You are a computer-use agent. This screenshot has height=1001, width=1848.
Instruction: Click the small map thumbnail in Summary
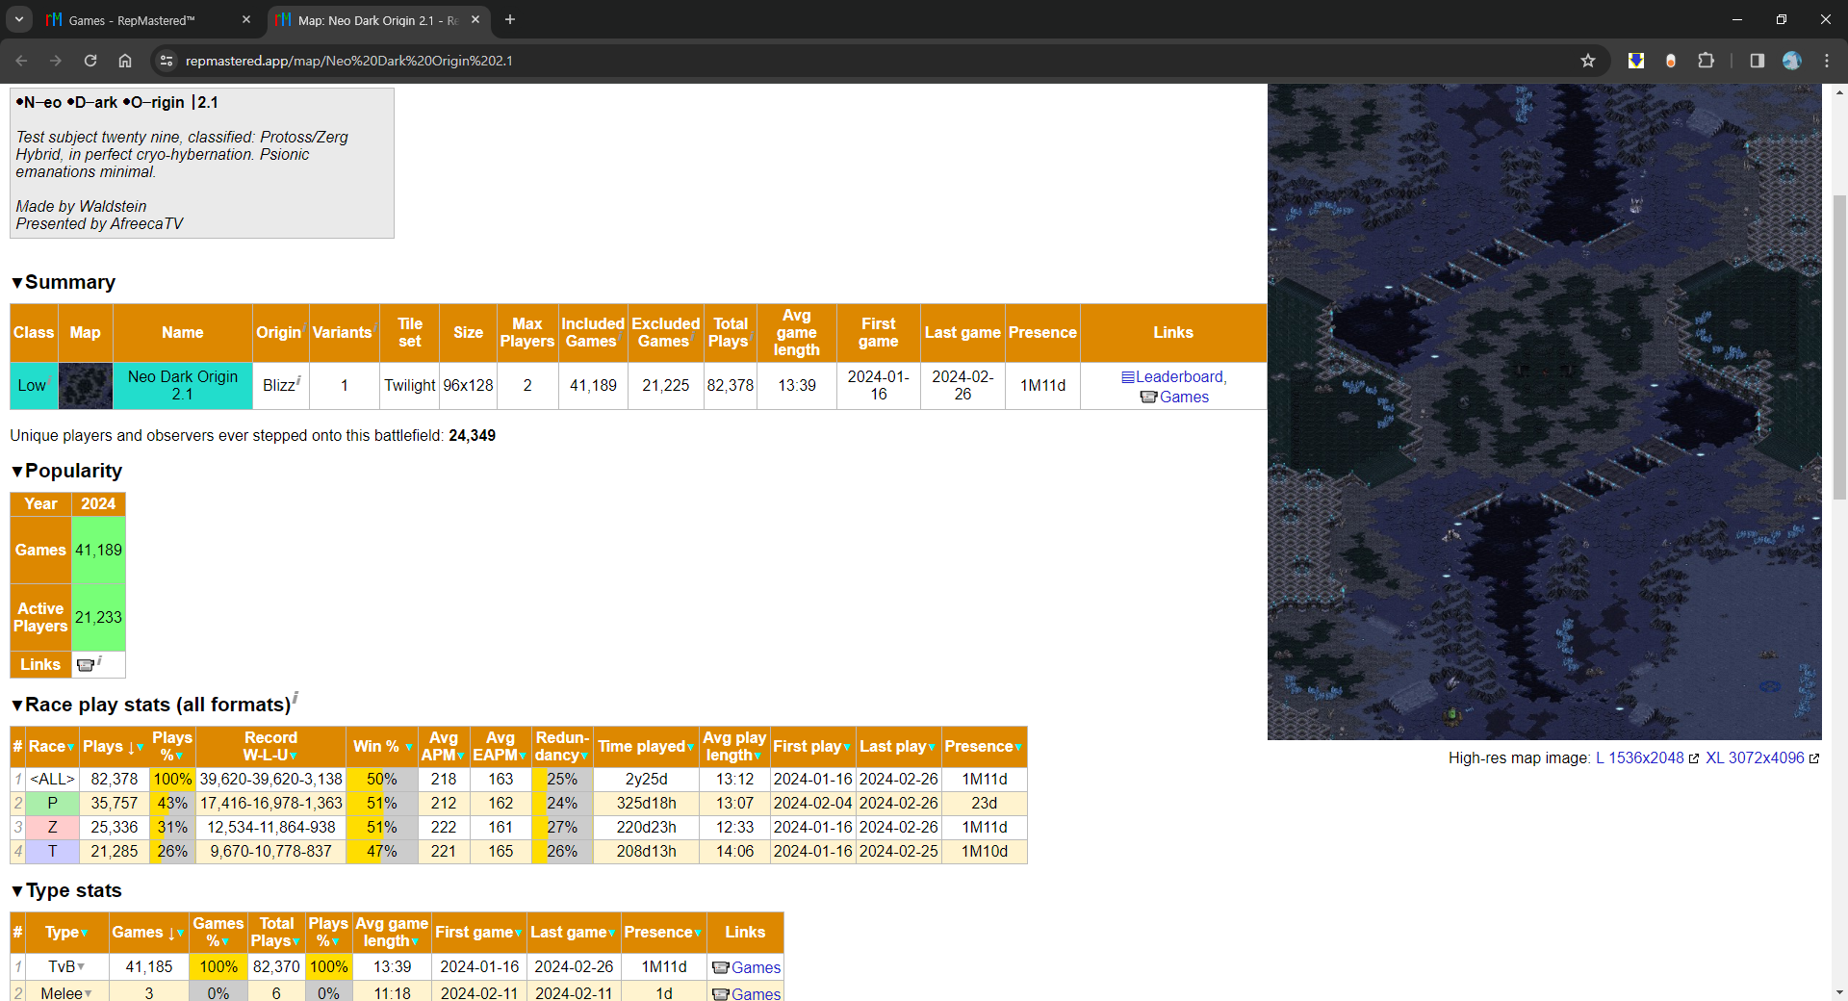click(x=86, y=385)
